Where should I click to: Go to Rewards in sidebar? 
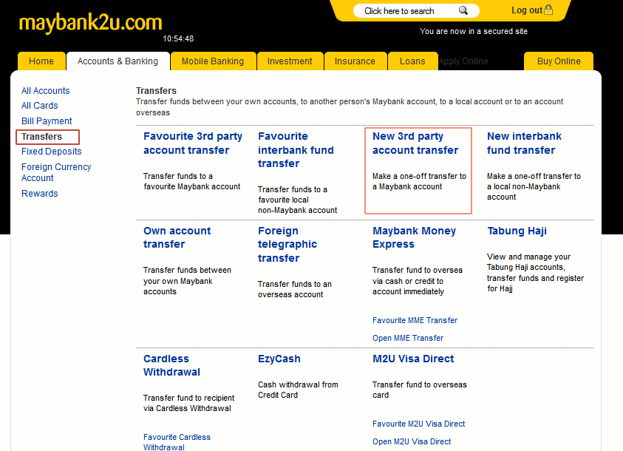[39, 194]
